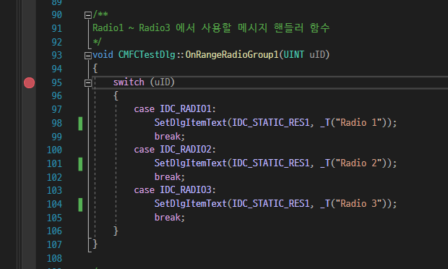Screen dimensions: 448x269
Task: Click the void keyword on line 93
Action: click(x=103, y=55)
